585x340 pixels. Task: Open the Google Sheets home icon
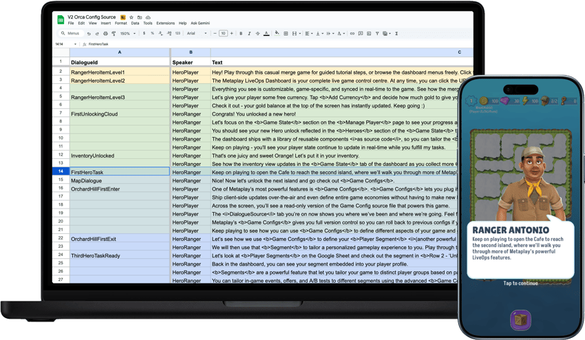pos(61,19)
